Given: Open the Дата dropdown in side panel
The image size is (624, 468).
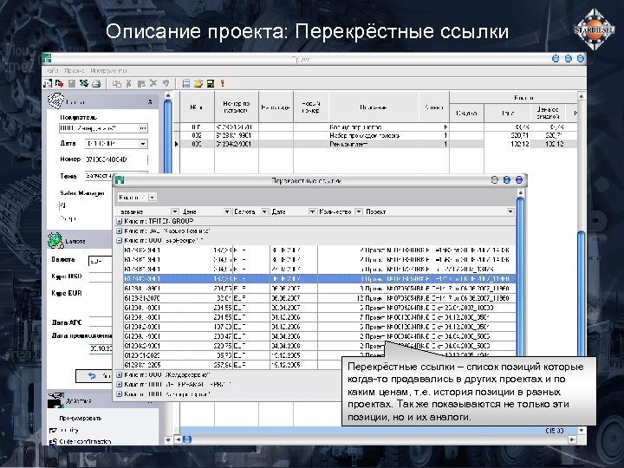Looking at the screenshot, I should coord(143,144).
